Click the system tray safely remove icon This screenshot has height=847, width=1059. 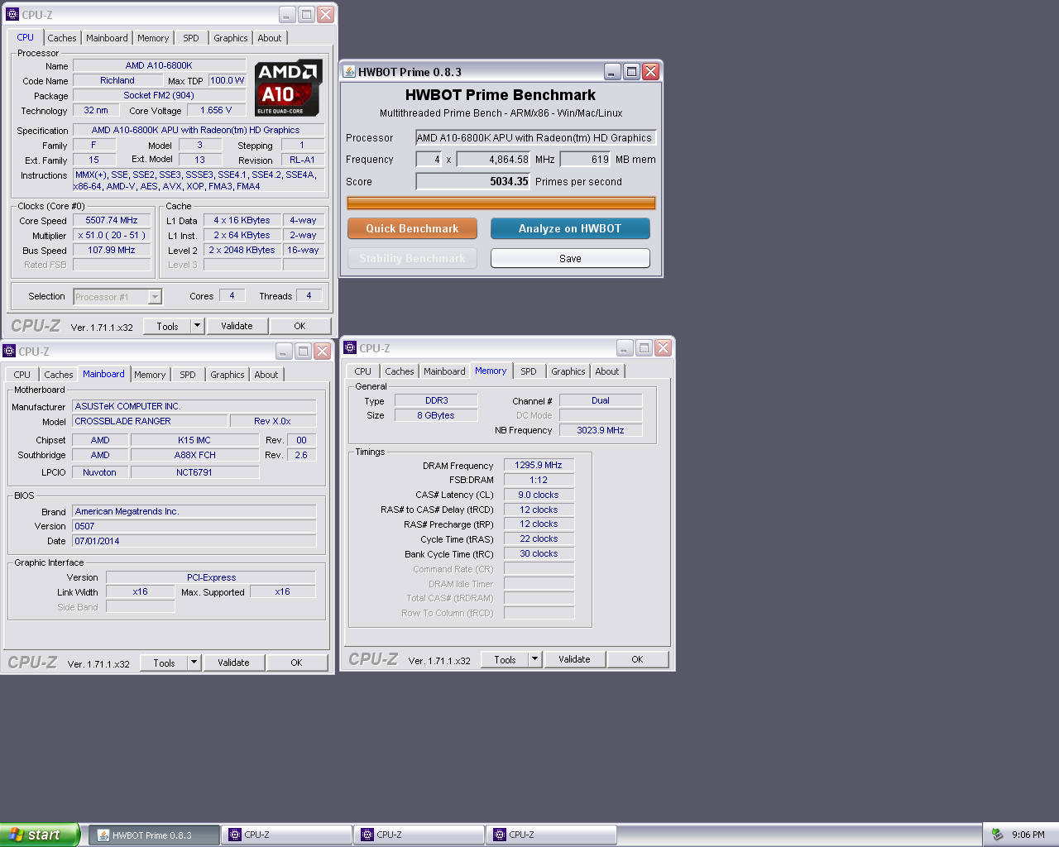coord(997,835)
